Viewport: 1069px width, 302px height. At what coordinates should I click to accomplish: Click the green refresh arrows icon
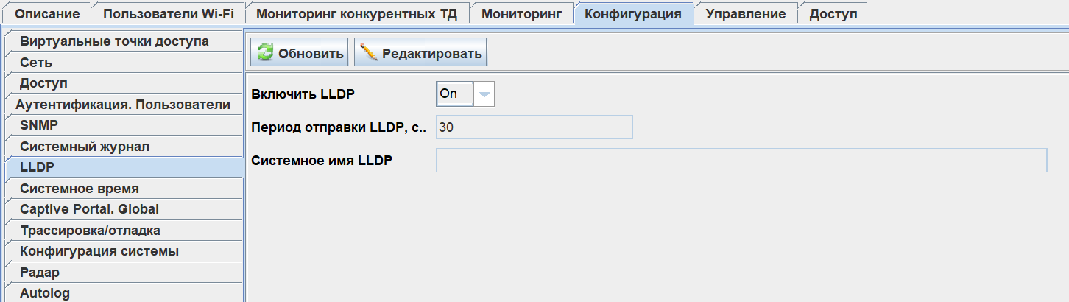pos(265,53)
